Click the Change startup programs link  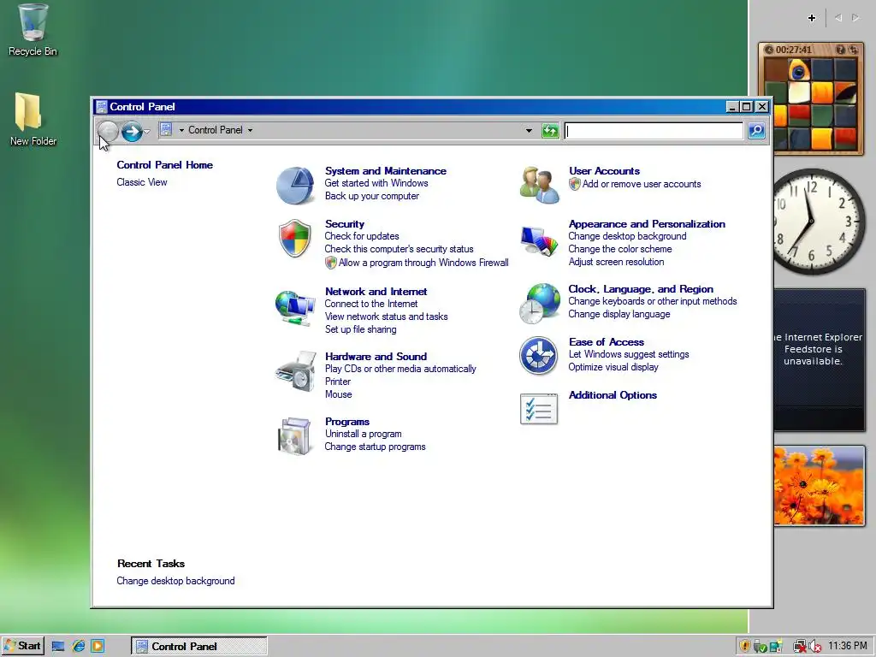coord(375,447)
